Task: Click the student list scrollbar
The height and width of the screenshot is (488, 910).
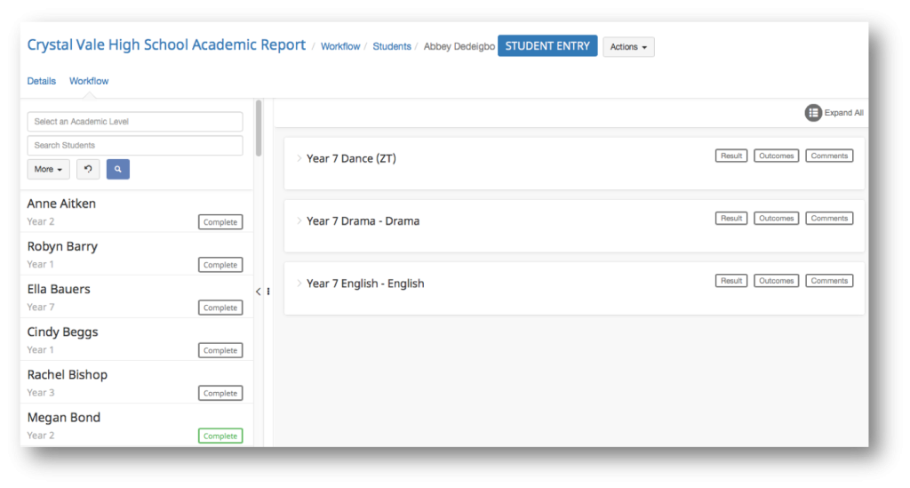Action: (x=259, y=128)
